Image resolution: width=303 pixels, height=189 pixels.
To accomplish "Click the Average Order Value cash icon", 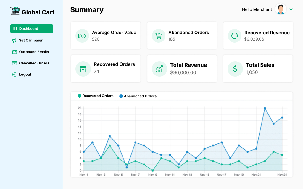I will pos(82,36).
